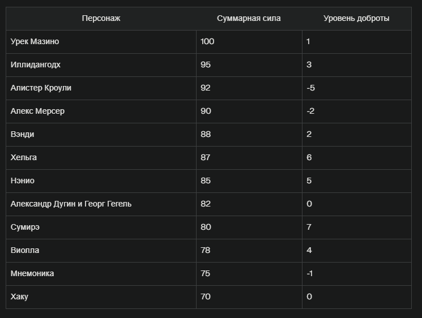This screenshot has width=422, height=318.
Task: Click the Уровень доброты column header
Action: (357, 18)
